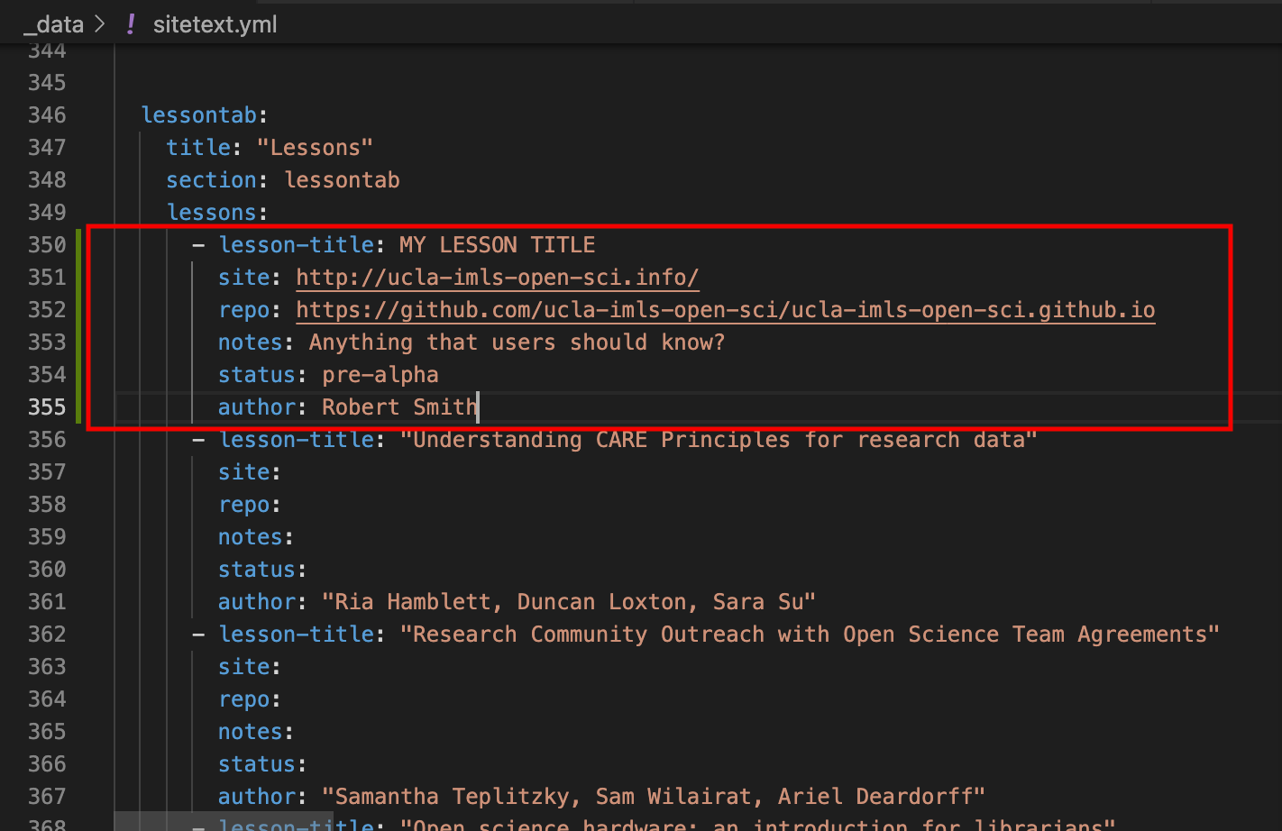1282x831 pixels.
Task: Click the lessons key on line 349
Action: (212, 213)
